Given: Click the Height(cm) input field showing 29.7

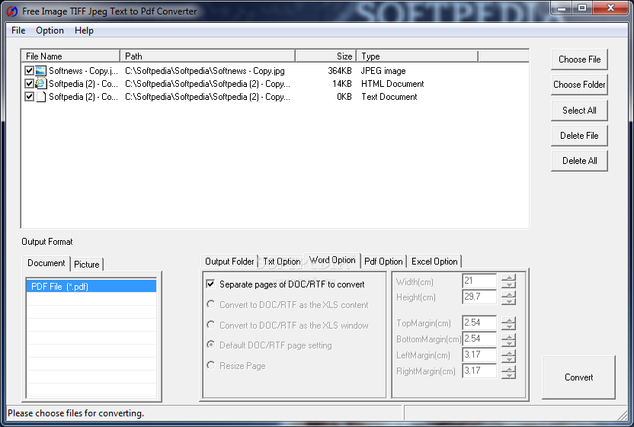Looking at the screenshot, I should [479, 297].
